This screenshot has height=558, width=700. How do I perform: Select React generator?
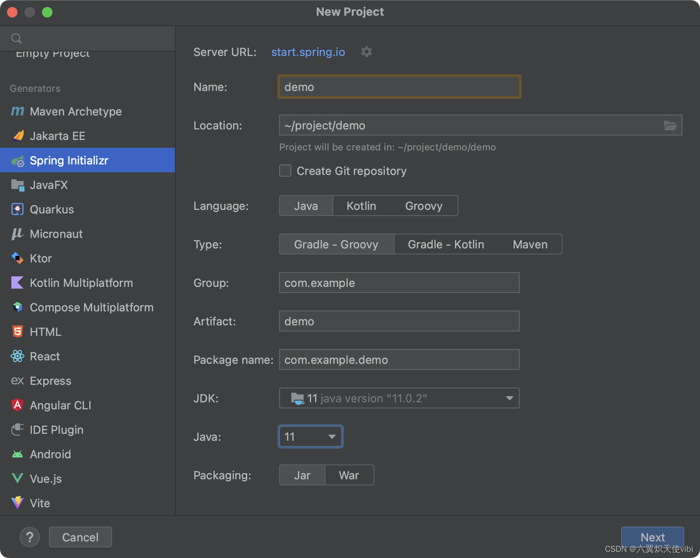tap(87, 356)
